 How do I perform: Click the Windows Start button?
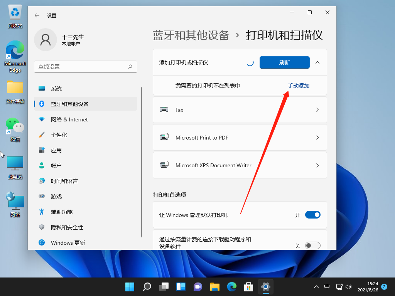[130, 287]
